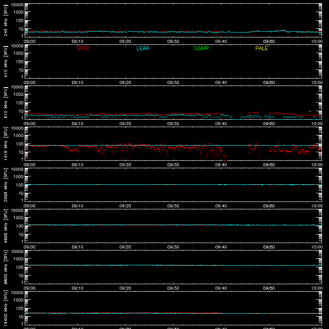The image size is (329, 329).
Task: Select the 610 MHz [SFU] axis label
Action: pyautogui.click(x=6, y=102)
